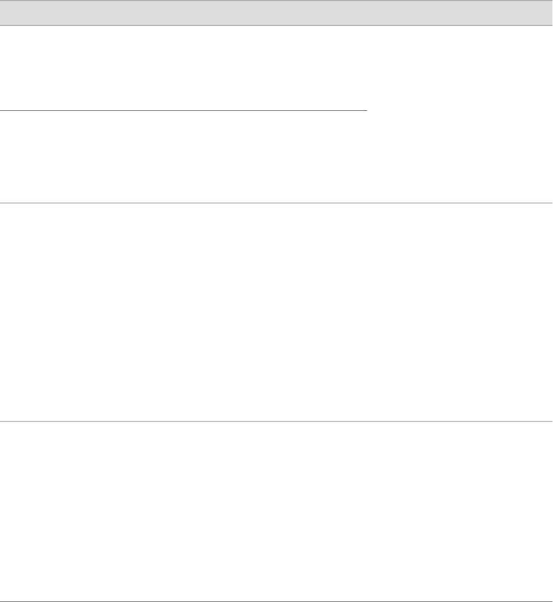Select the right end of the short black rule
This screenshot has height=602, width=553.
click(365, 111)
